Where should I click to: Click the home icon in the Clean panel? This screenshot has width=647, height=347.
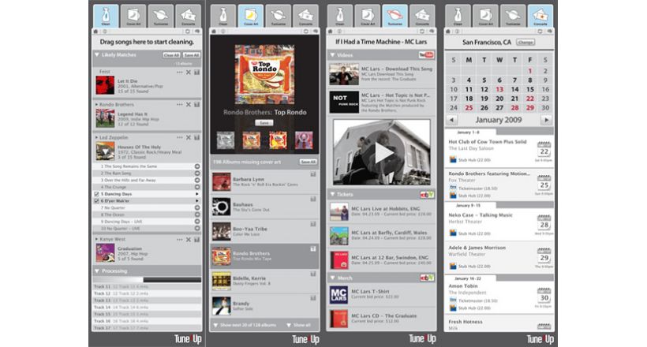[x=95, y=32]
